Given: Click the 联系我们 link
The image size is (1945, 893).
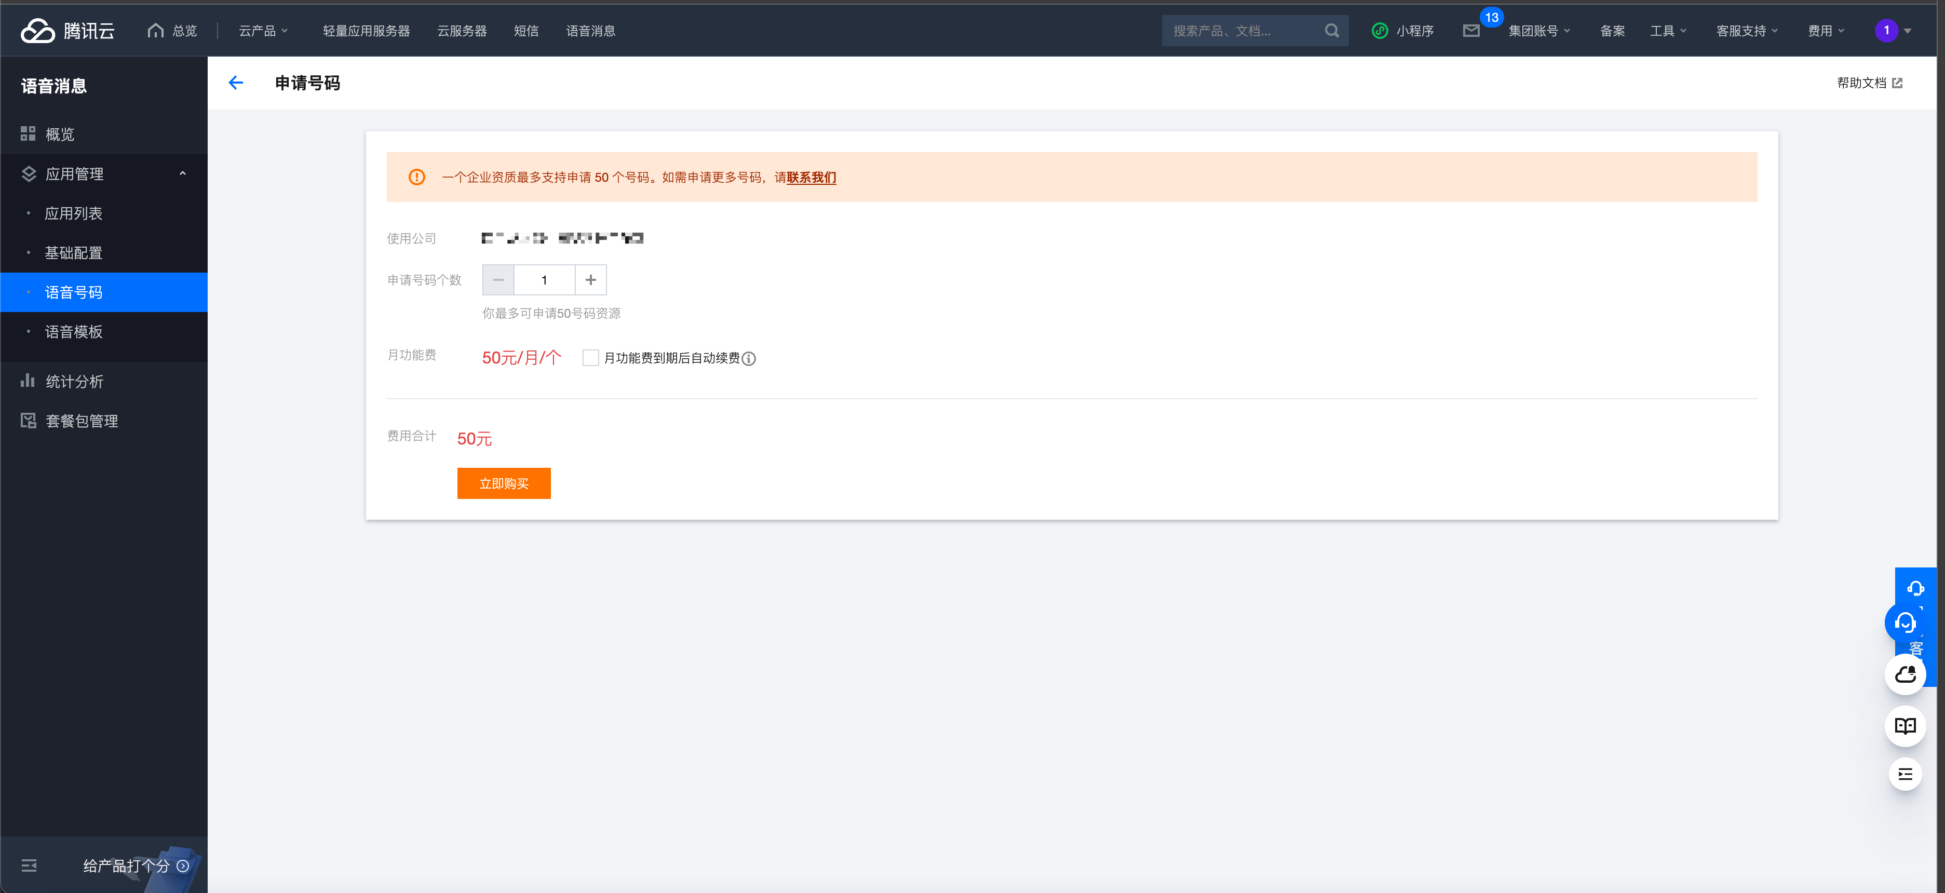Looking at the screenshot, I should point(811,178).
